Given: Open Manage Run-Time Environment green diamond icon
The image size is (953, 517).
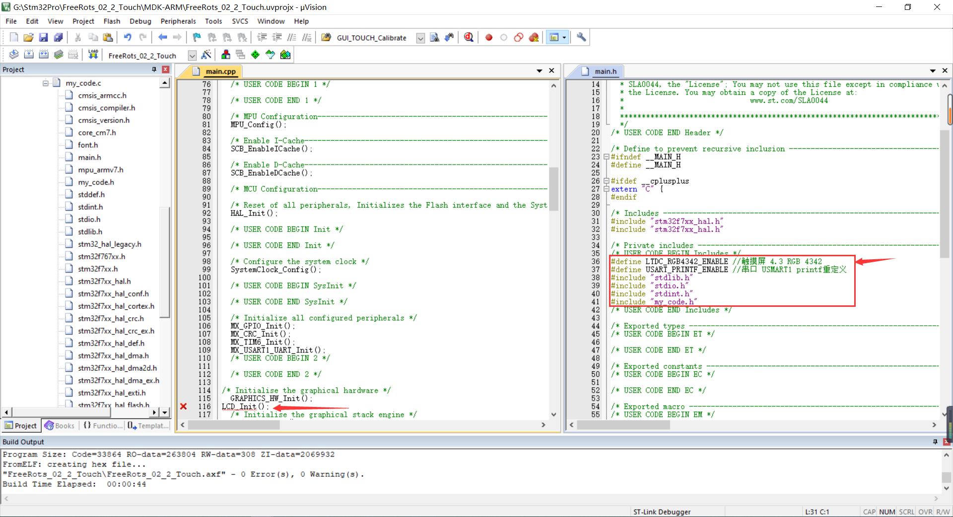Looking at the screenshot, I should pyautogui.click(x=255, y=55).
